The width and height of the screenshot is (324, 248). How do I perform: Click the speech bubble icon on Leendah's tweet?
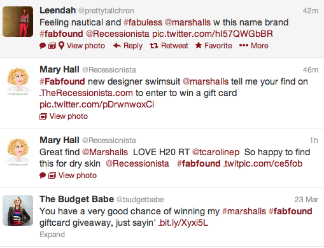tap(43, 46)
